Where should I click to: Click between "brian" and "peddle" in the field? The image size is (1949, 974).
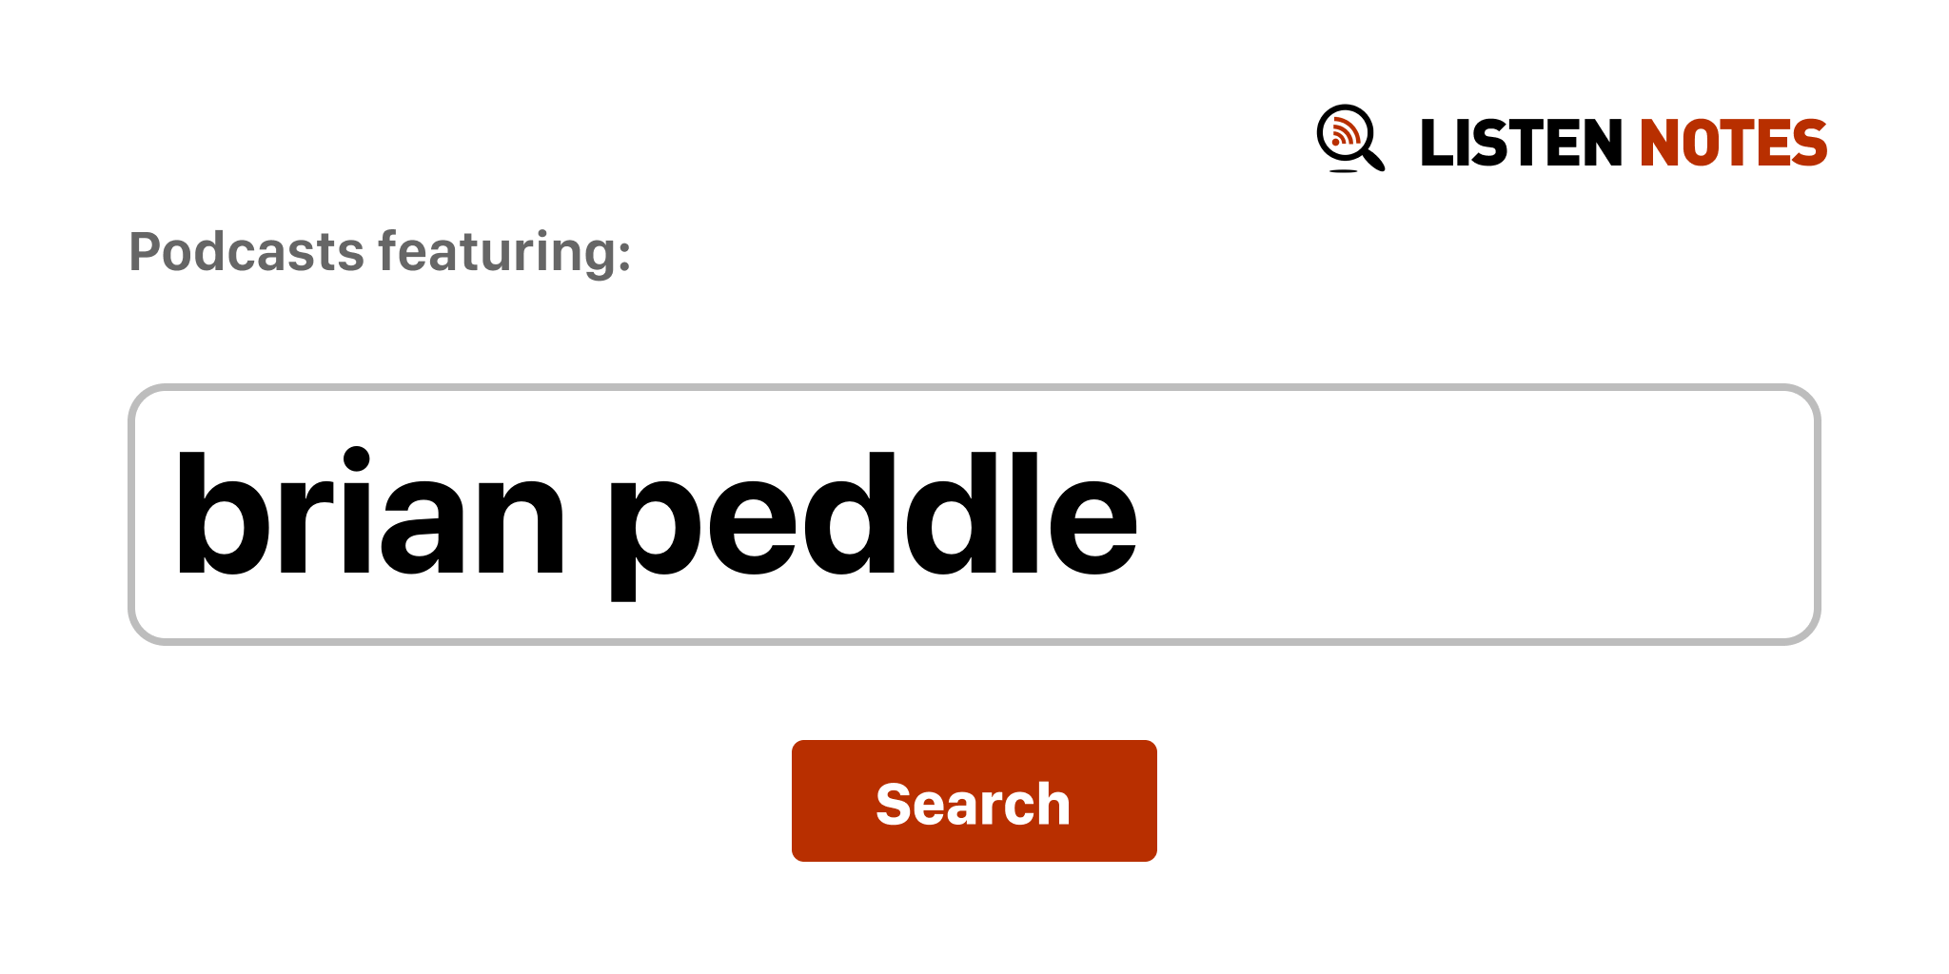[x=587, y=515]
